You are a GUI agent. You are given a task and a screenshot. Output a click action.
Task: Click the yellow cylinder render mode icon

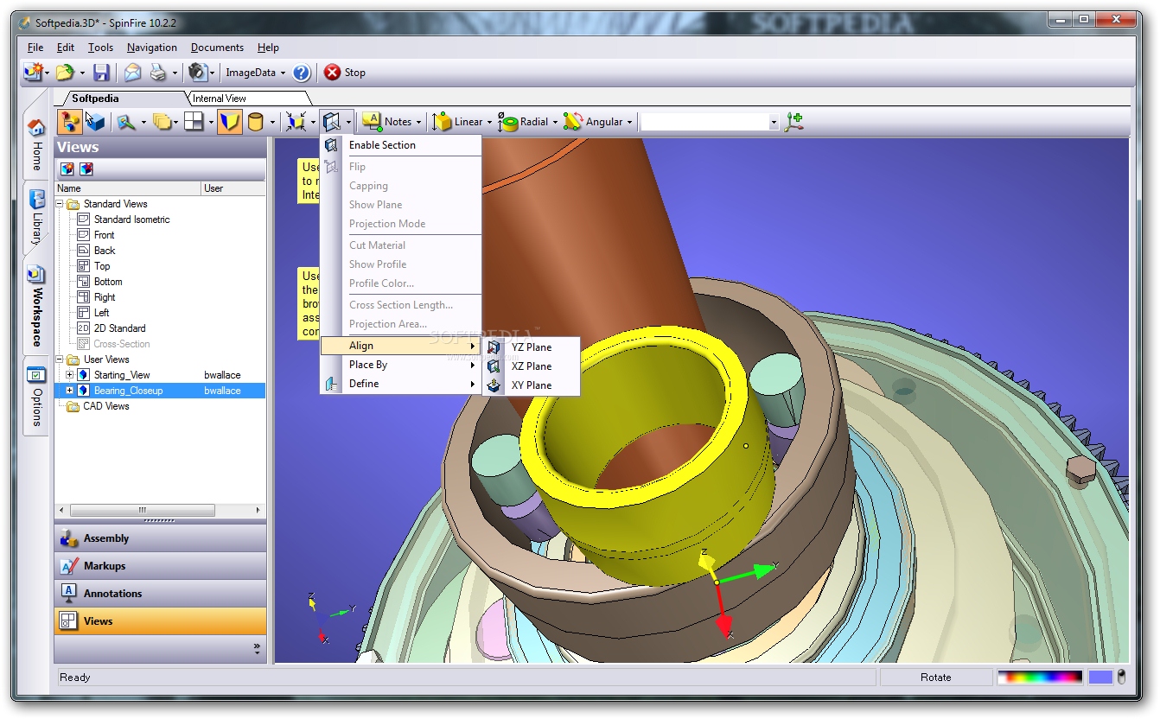click(256, 122)
